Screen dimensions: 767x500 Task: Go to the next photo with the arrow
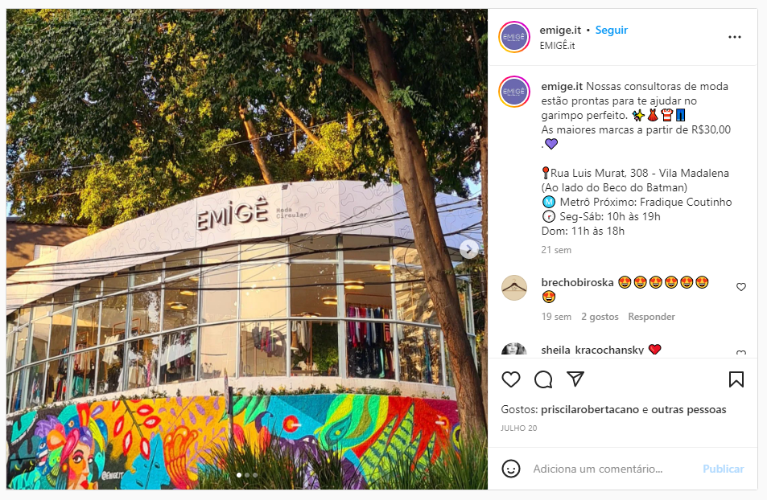(468, 249)
